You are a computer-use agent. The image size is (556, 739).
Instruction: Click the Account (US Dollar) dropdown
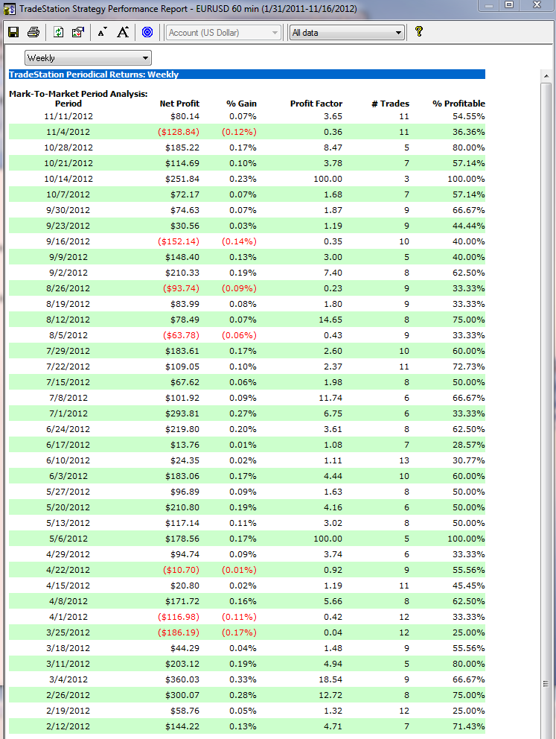pyautogui.click(x=223, y=32)
